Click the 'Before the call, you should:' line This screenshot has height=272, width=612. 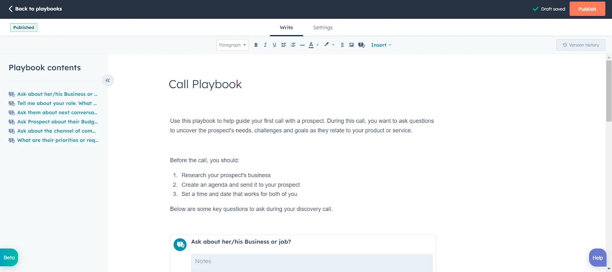pos(205,161)
